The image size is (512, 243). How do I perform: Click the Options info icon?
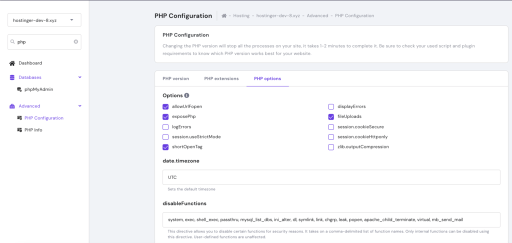[x=187, y=95]
